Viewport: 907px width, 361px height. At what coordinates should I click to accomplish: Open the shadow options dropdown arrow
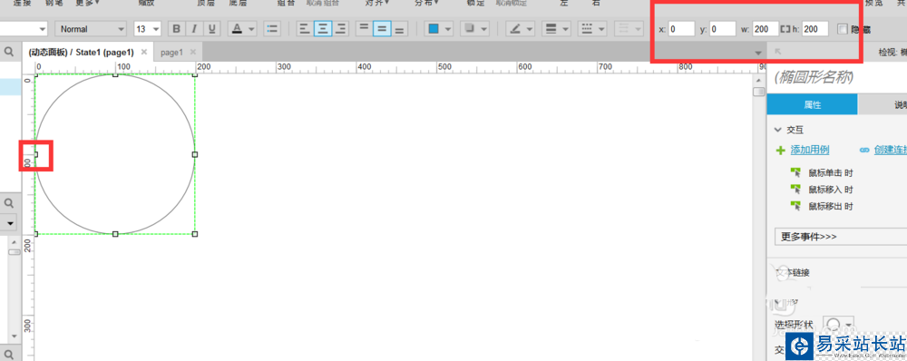[484, 29]
